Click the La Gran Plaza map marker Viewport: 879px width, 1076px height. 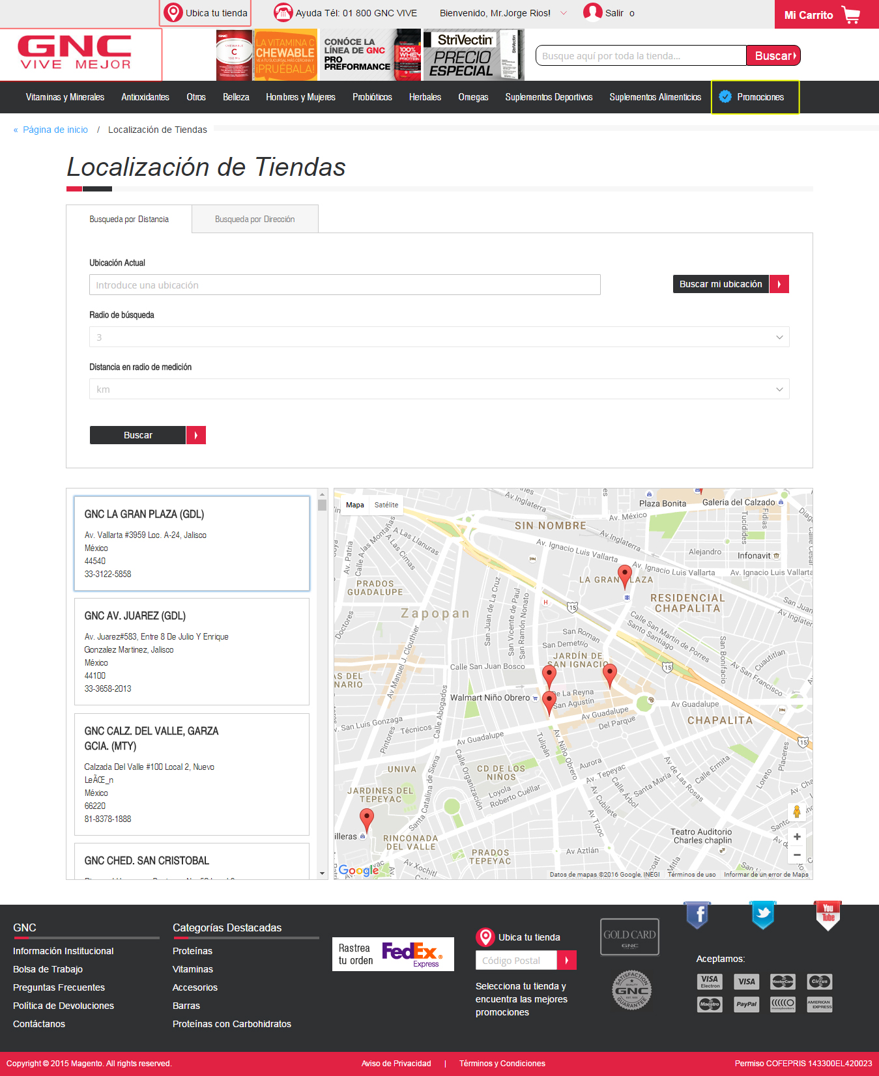[624, 576]
